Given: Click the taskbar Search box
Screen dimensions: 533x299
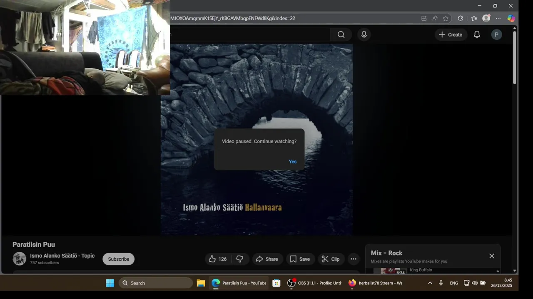Looking at the screenshot, I should 156,283.
